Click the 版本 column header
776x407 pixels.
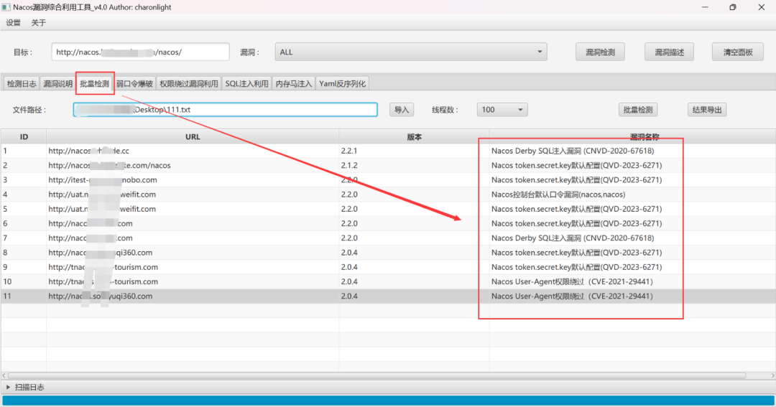(415, 137)
